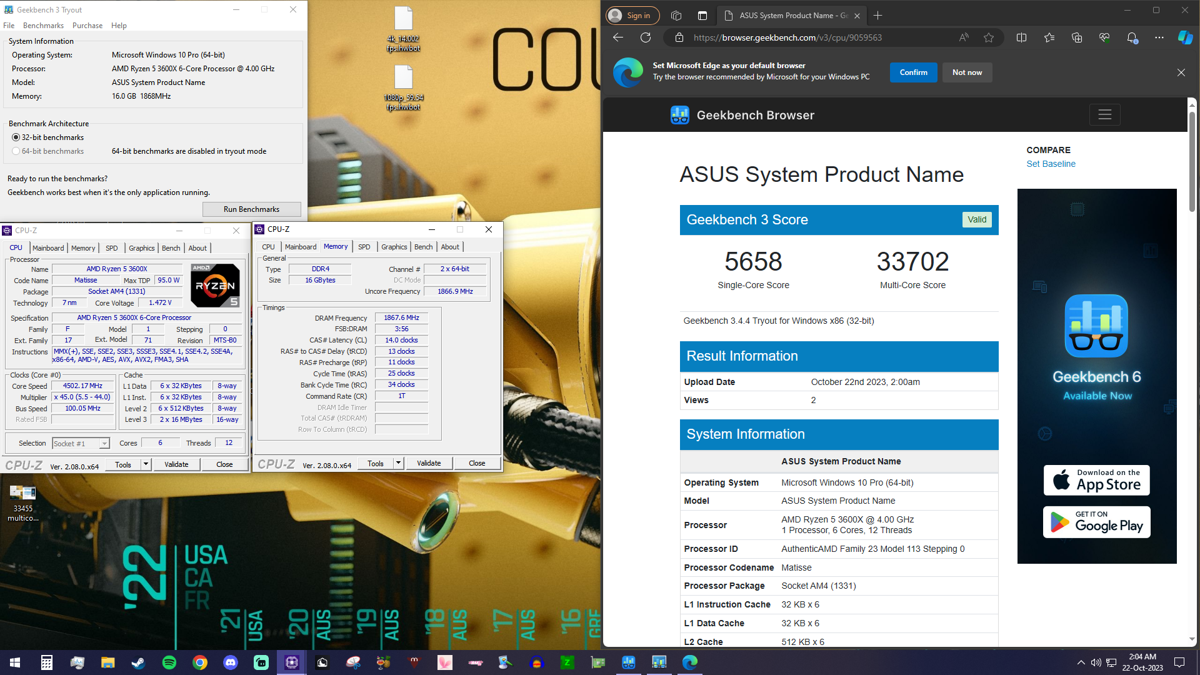This screenshot has height=675, width=1200.
Task: Open Edge workspaces icon
Action: click(x=676, y=16)
